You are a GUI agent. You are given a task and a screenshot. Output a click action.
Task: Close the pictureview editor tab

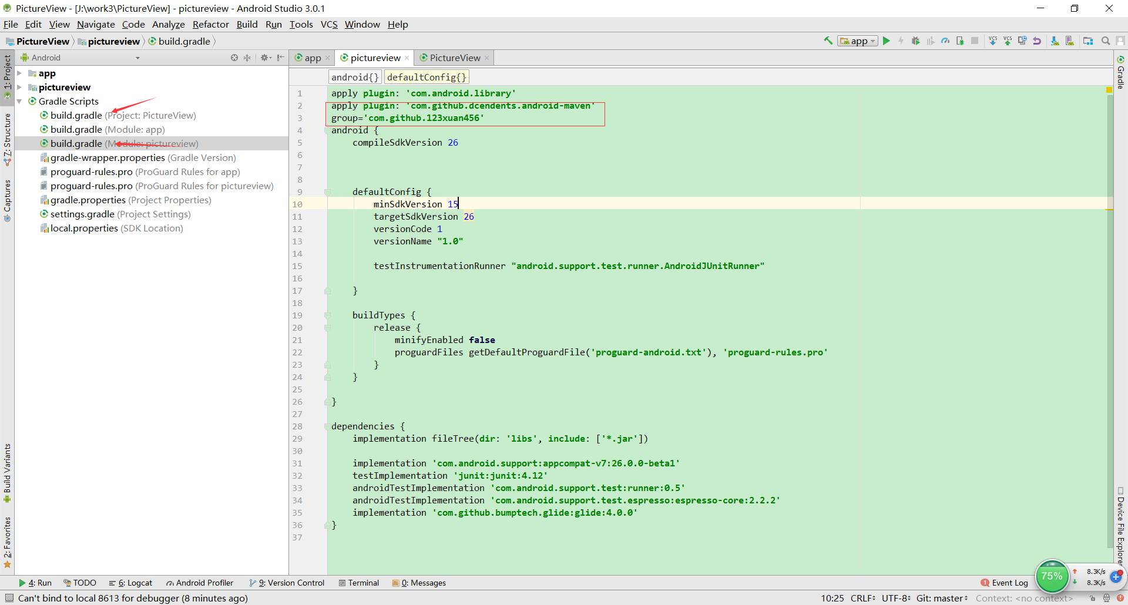tap(407, 58)
